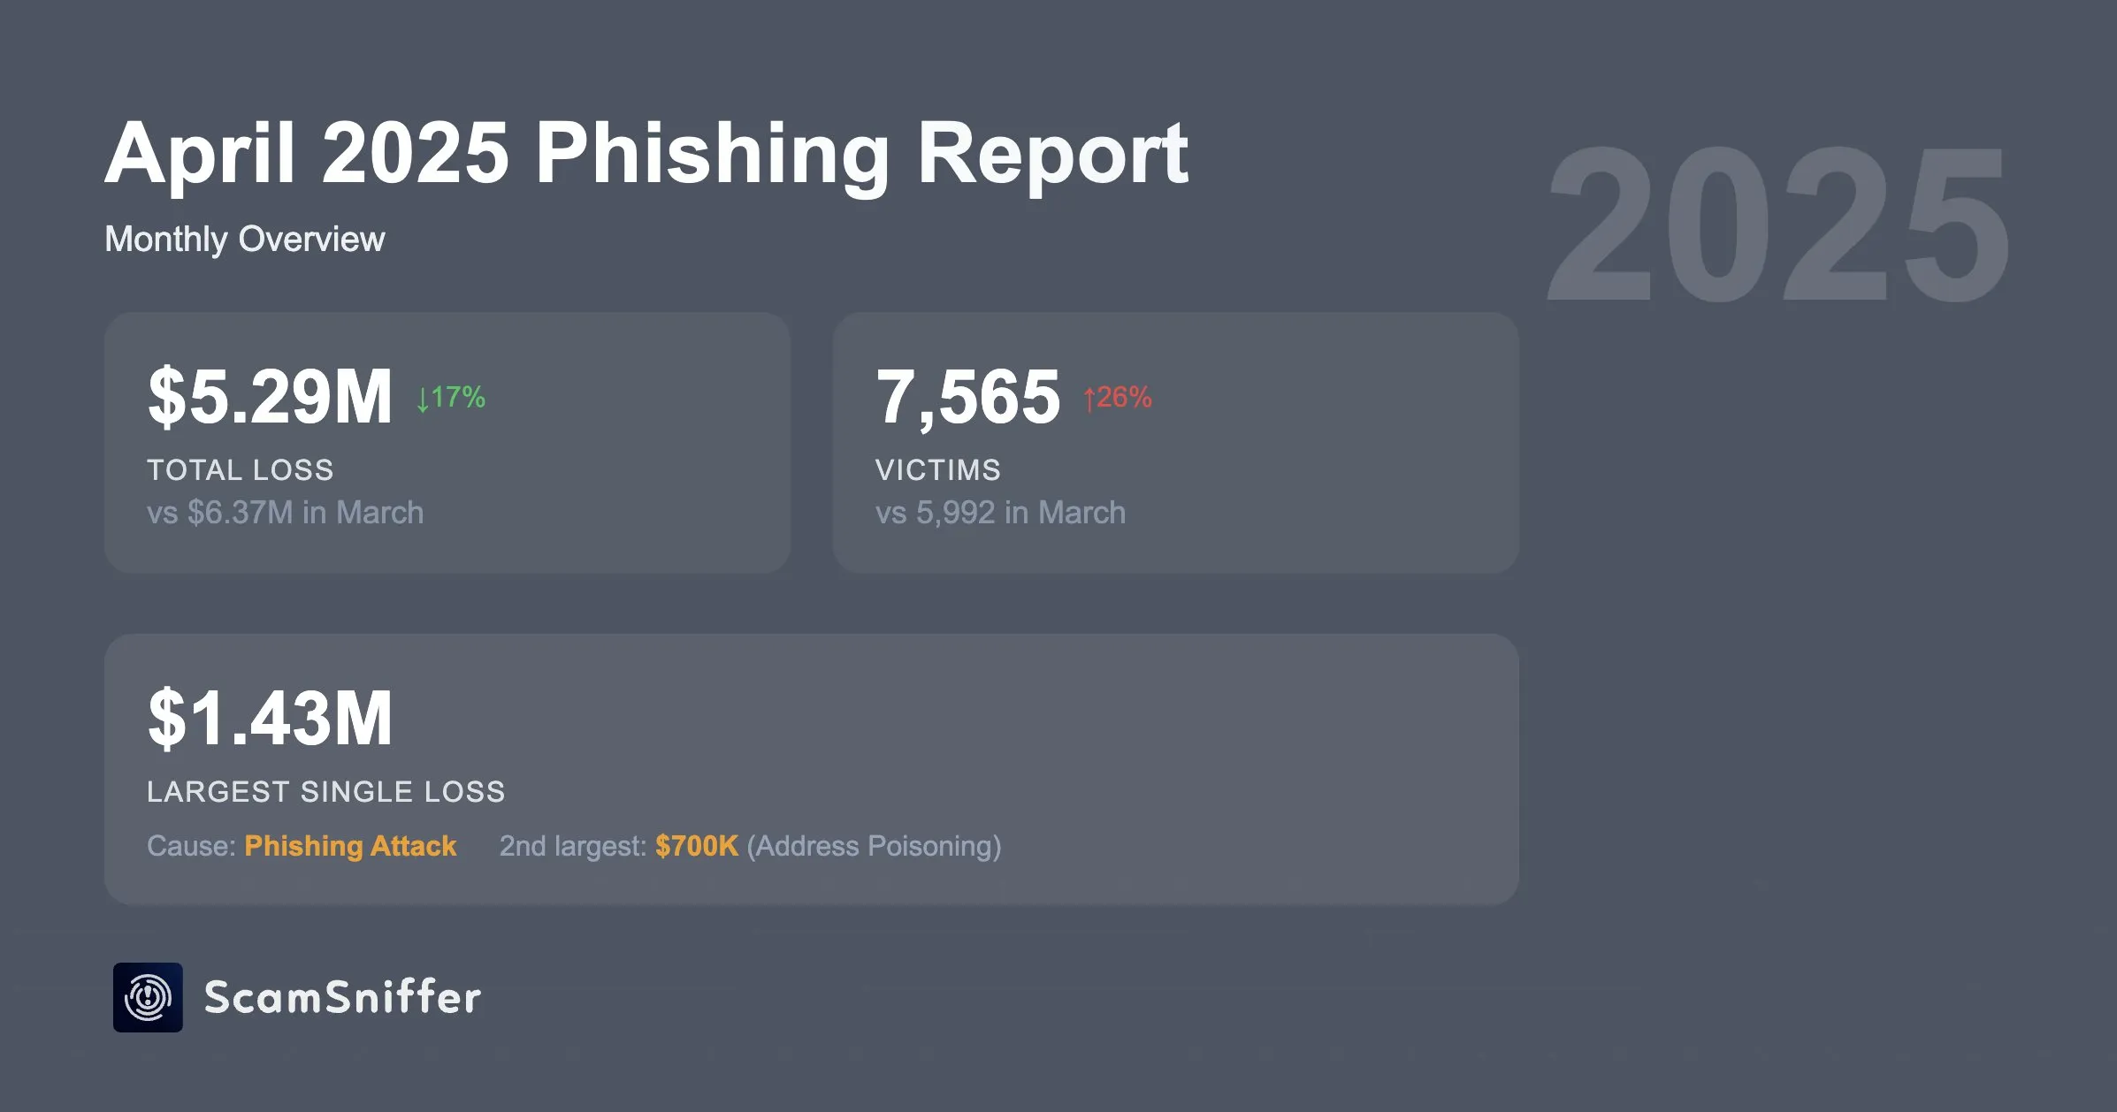Click the large 2025 watermark
The width and height of the screenshot is (2117, 1112).
point(1777,225)
